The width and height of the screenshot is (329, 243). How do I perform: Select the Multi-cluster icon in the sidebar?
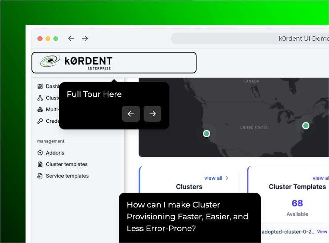(40, 109)
